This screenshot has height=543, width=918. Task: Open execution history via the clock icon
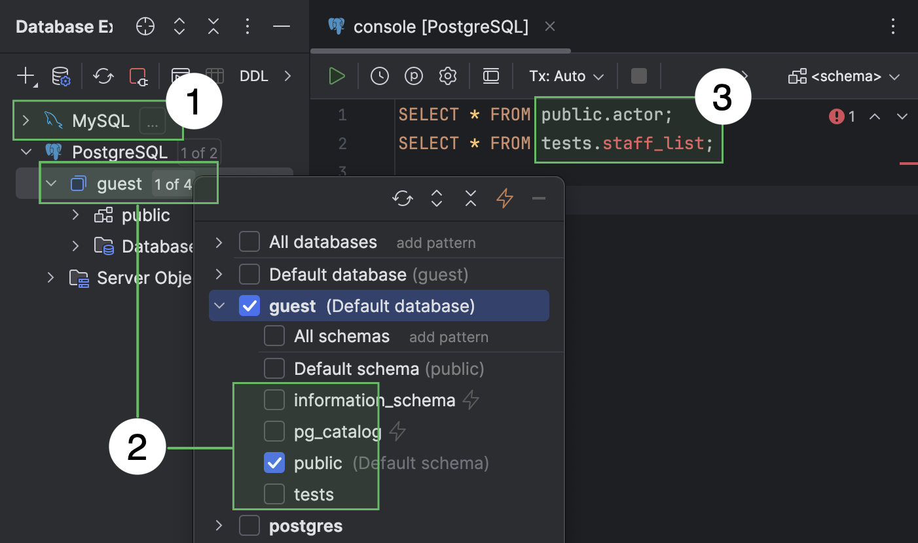[x=379, y=76]
